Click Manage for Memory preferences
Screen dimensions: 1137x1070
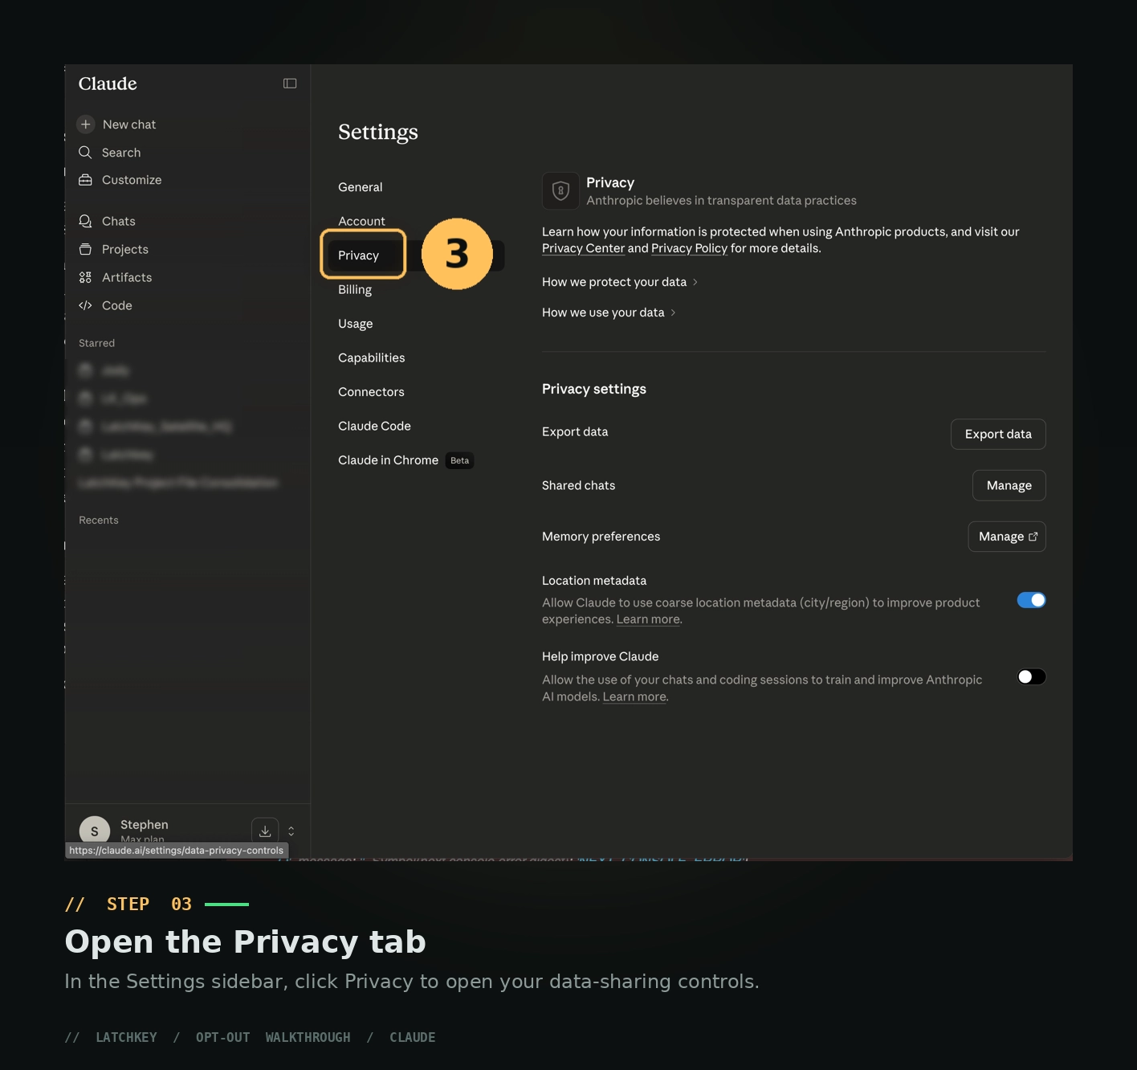(x=1007, y=537)
